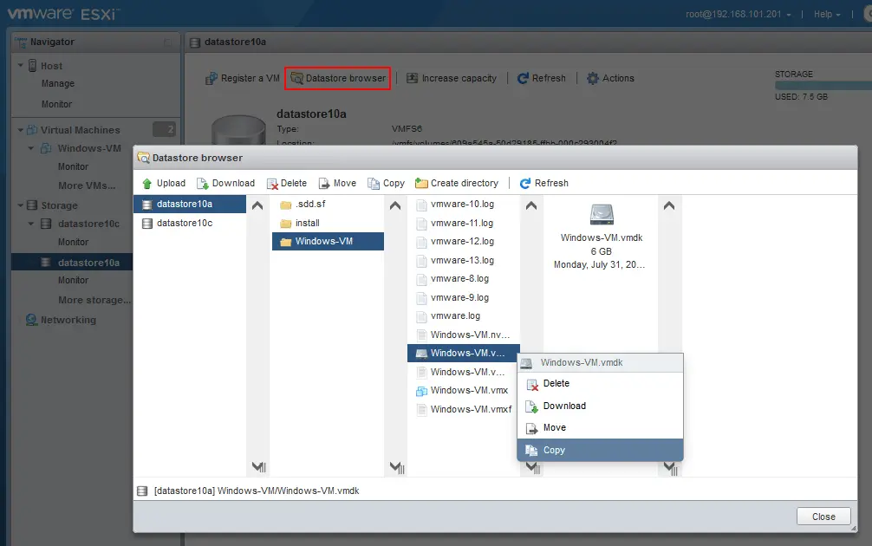Click the datastore10c icon in browser list
Screen dimensions: 872x546
tap(147, 224)
